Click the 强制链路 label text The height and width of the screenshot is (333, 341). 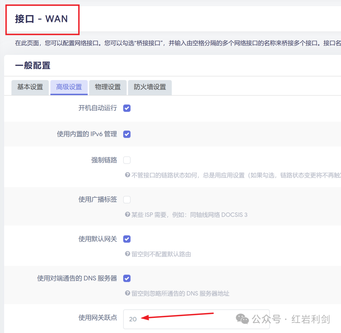coord(104,160)
